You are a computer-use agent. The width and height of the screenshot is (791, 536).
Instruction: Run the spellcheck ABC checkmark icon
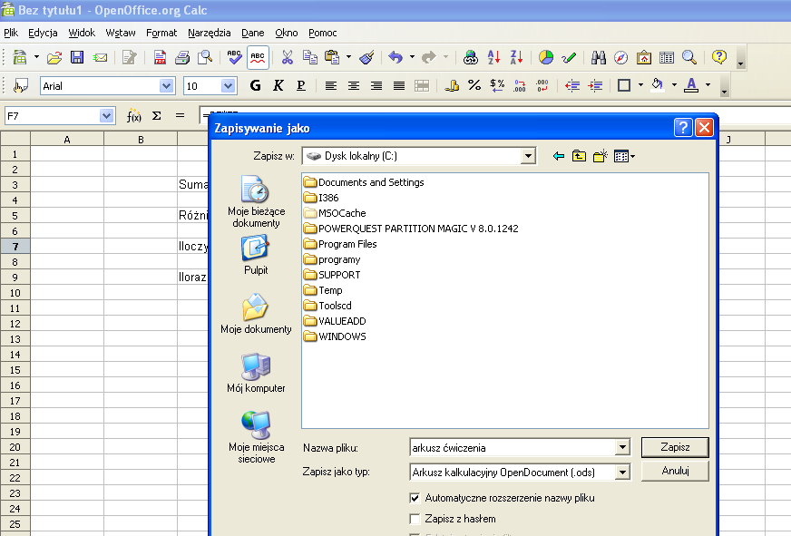(x=235, y=57)
